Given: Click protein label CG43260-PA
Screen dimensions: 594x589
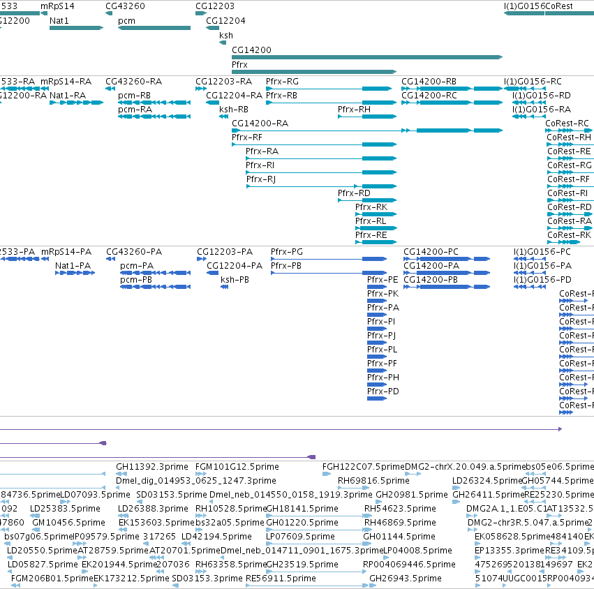Looking at the screenshot, I should coord(134,252).
